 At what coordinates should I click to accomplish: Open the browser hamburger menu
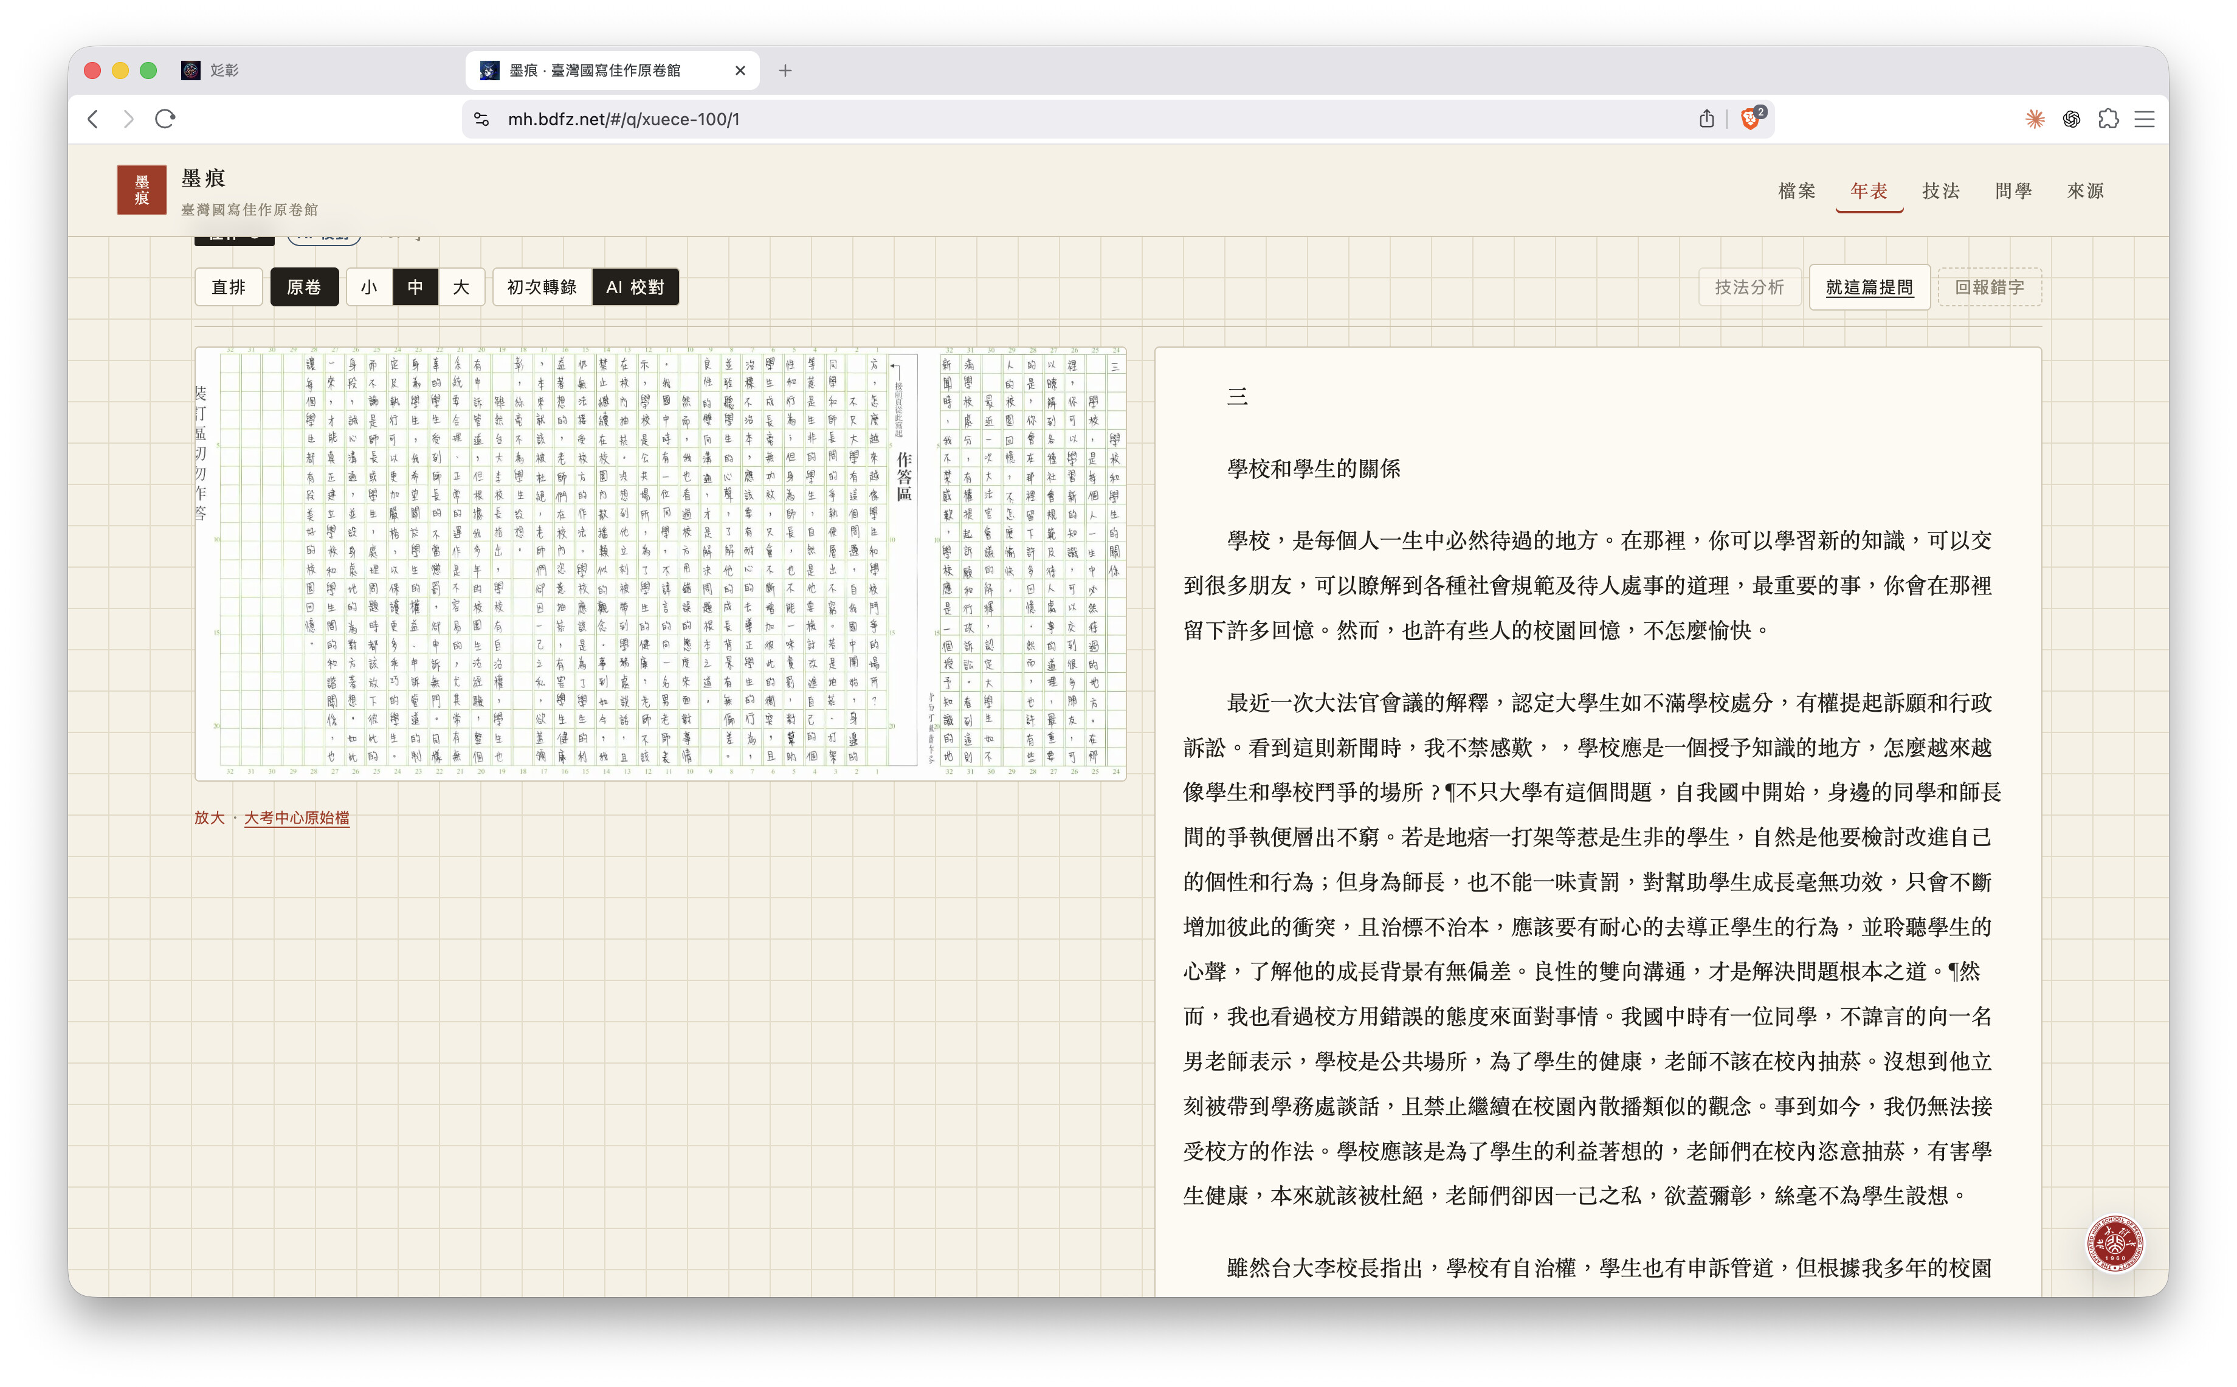tap(2145, 119)
